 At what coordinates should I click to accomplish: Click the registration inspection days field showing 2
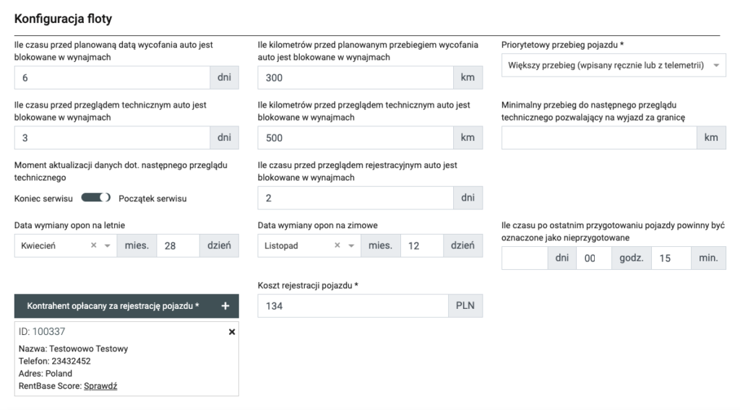[x=355, y=198]
